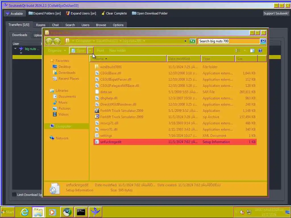
Task: Click Clear Complete in Soulseek toolbar
Action: (114, 13)
